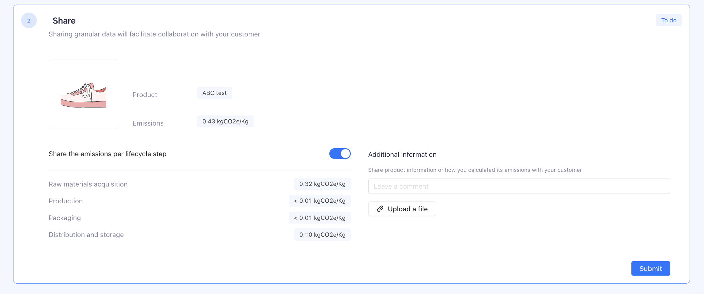Image resolution: width=704 pixels, height=294 pixels.
Task: Click the Additional information heading
Action: [x=402, y=155]
